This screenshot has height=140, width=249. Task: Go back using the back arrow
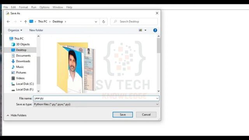point(8,22)
